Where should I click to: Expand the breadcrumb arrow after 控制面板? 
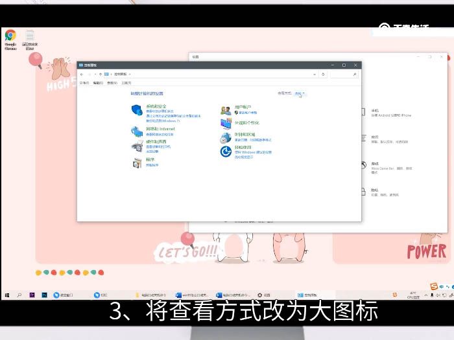[x=130, y=74]
